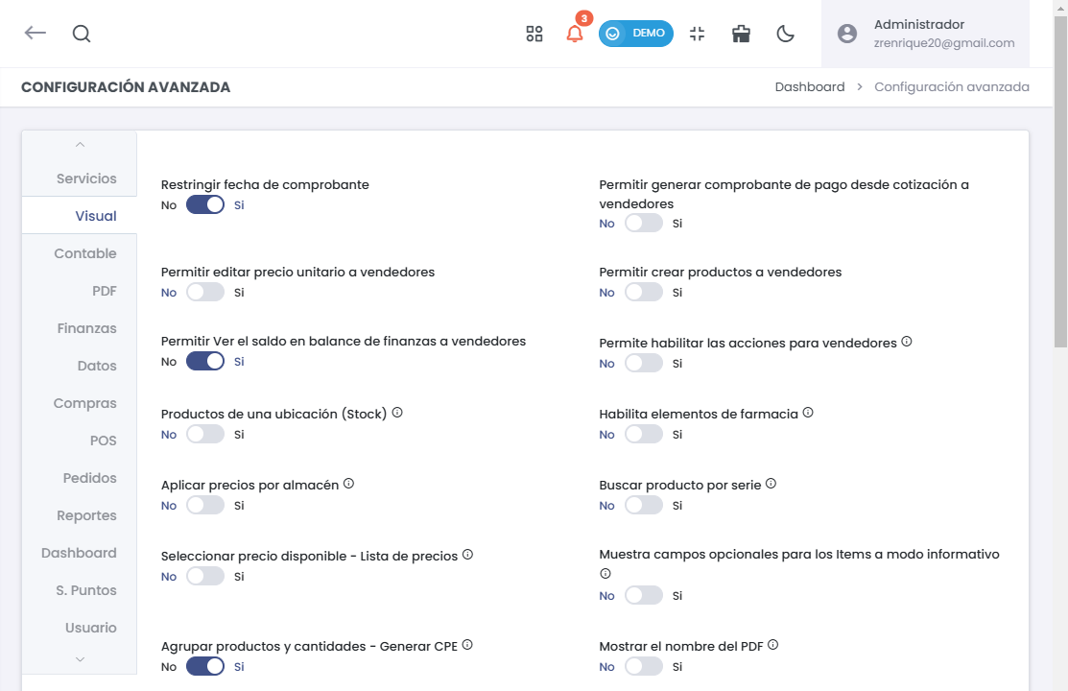Viewport: 1068px width, 691px height.
Task: Click the page vertical scrollbar
Action: [x=1060, y=192]
